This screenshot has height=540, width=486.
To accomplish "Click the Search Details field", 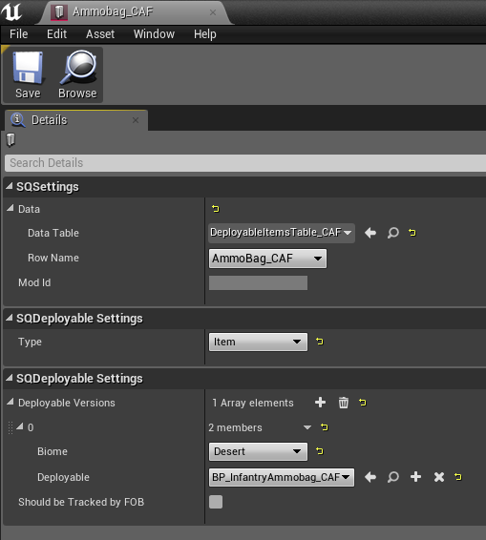I will (x=245, y=163).
